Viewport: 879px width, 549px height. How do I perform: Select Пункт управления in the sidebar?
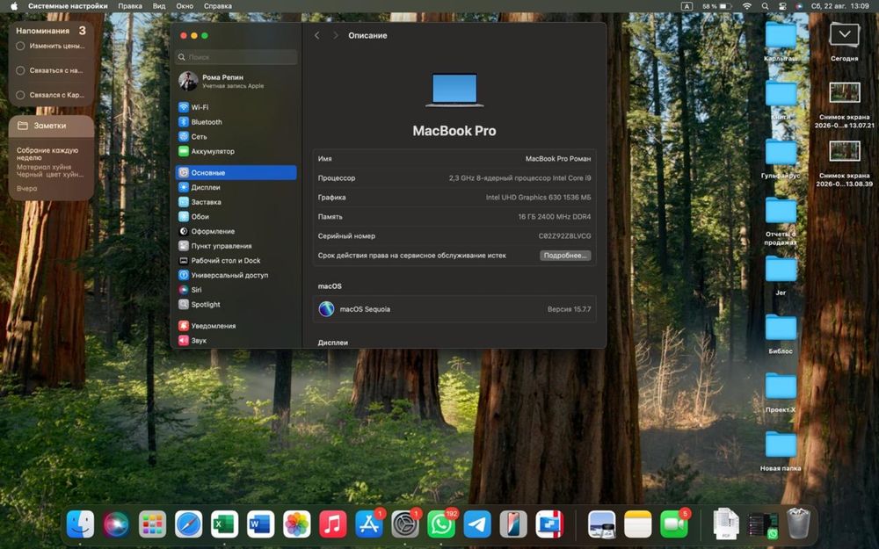click(x=236, y=245)
